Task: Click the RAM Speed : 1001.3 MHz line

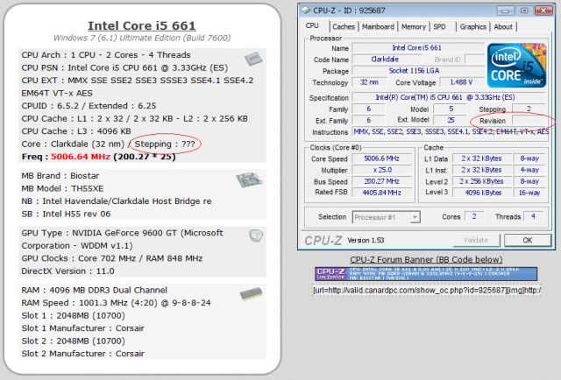Action: click(x=116, y=303)
